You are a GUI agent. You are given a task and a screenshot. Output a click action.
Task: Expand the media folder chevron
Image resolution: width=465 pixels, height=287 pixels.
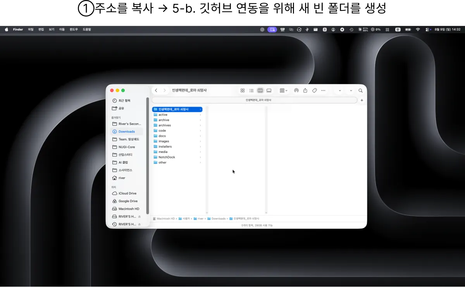pyautogui.click(x=200, y=152)
